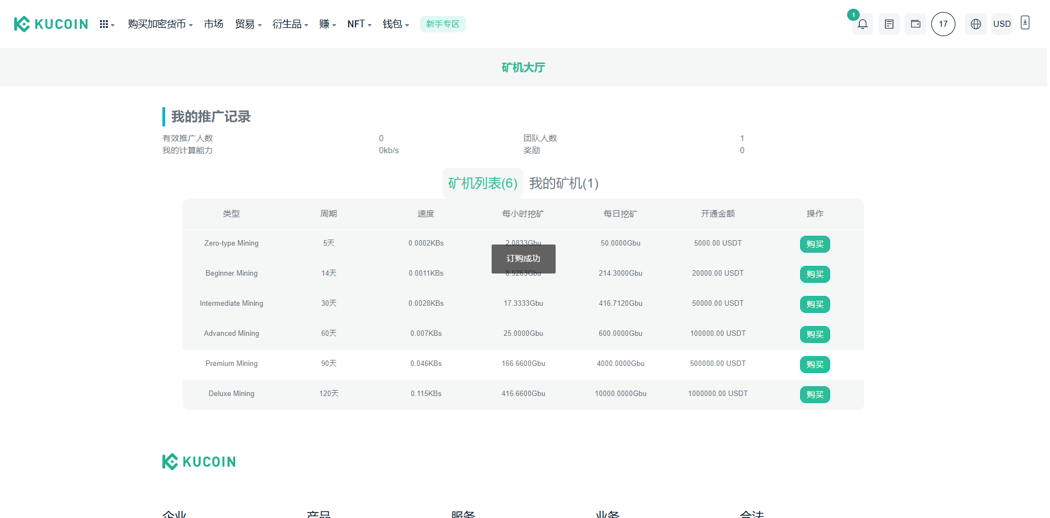
Task: Open the orders document icon
Action: click(889, 24)
